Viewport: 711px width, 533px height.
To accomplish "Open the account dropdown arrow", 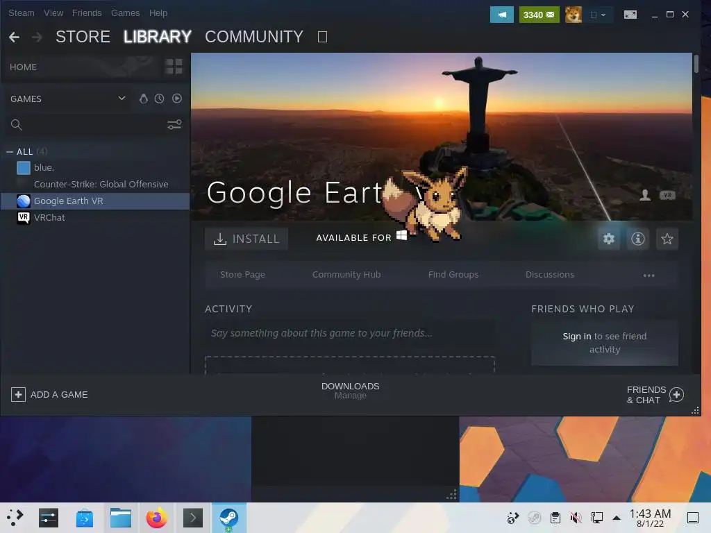I will [603, 15].
